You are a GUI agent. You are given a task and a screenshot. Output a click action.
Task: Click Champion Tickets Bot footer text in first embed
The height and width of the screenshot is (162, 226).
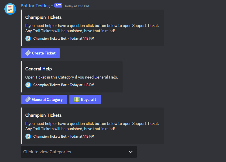tap(50, 39)
